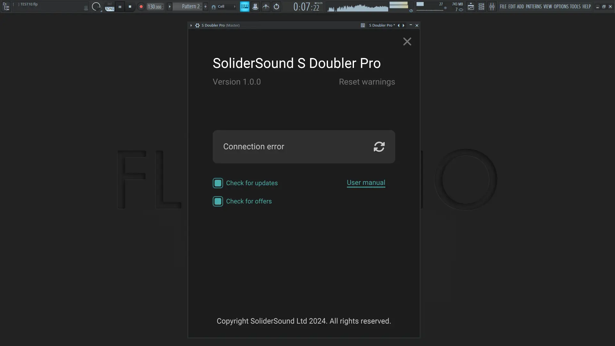Click the refresh connection icon
The image size is (615, 346).
pyautogui.click(x=379, y=147)
